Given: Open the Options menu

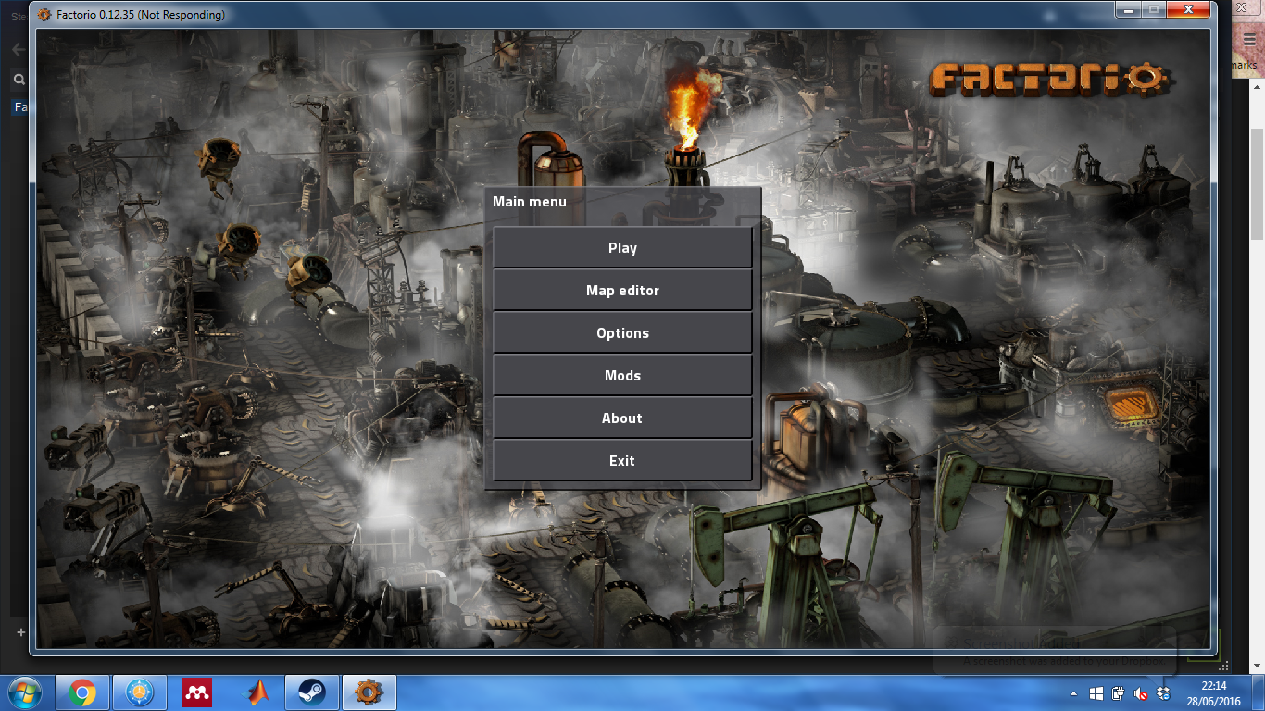Looking at the screenshot, I should click(622, 332).
